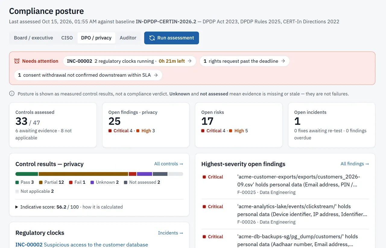Screen dimensions: 386x248
Task: Open the Incidents link in Regulatory clocks
Action: click(171, 233)
